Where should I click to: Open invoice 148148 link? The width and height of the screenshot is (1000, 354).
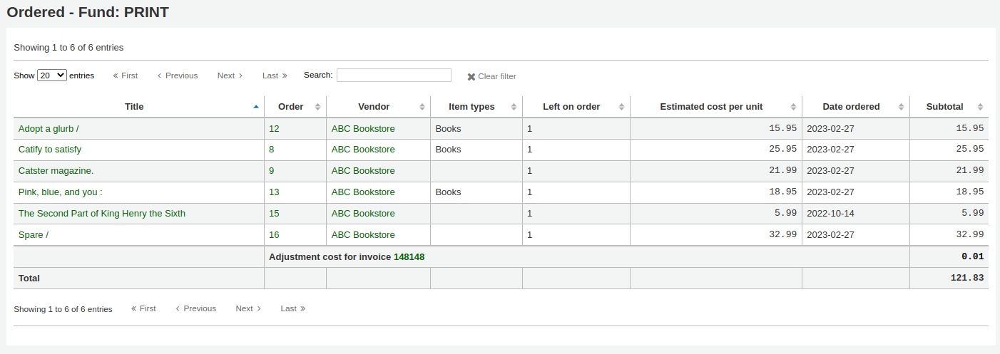(x=409, y=257)
